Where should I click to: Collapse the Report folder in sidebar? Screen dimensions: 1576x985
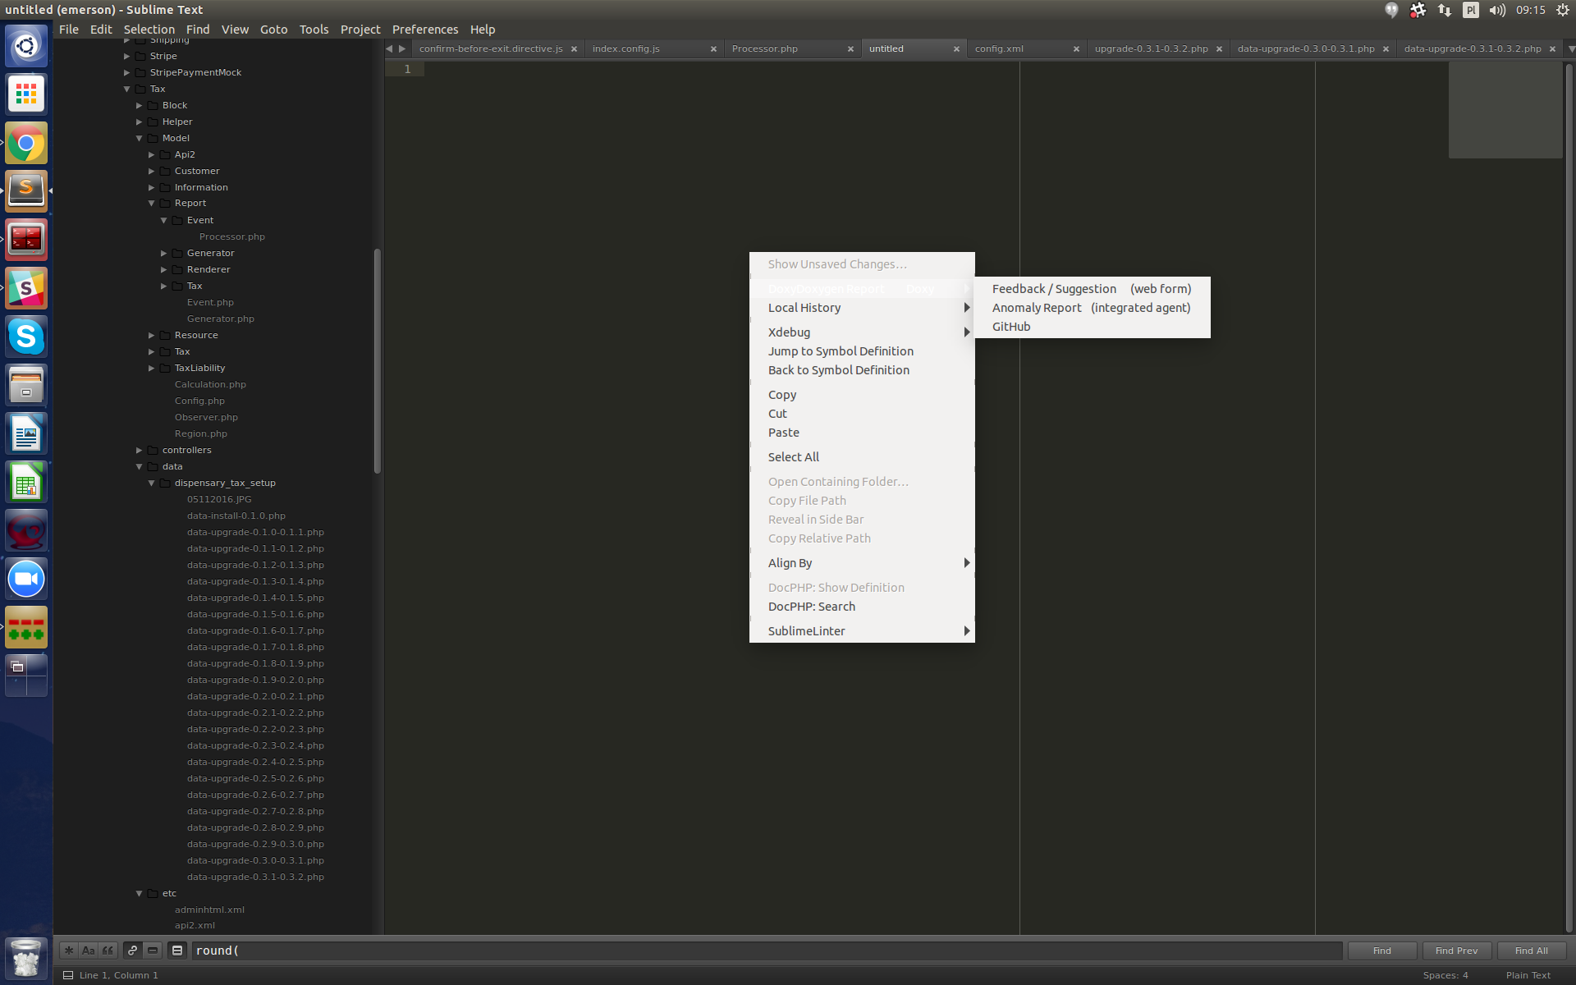pyautogui.click(x=152, y=204)
